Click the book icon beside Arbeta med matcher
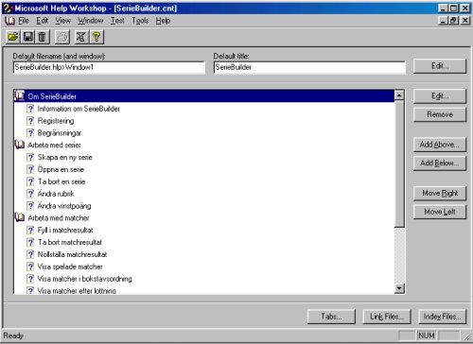 (x=20, y=217)
